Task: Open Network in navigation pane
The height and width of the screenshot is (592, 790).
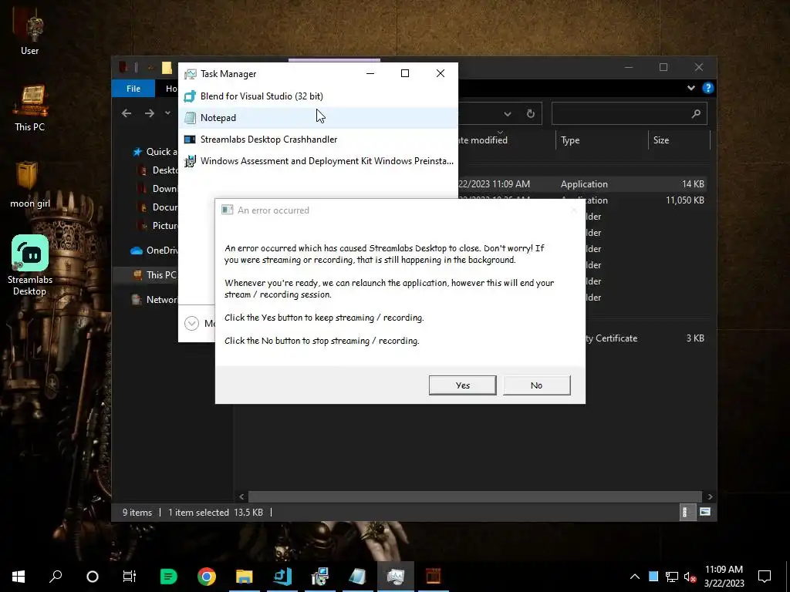Action: click(x=154, y=300)
